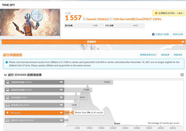Click the CPU score value 4 415
Screen dimensions: 186x131
[x=135, y=25]
